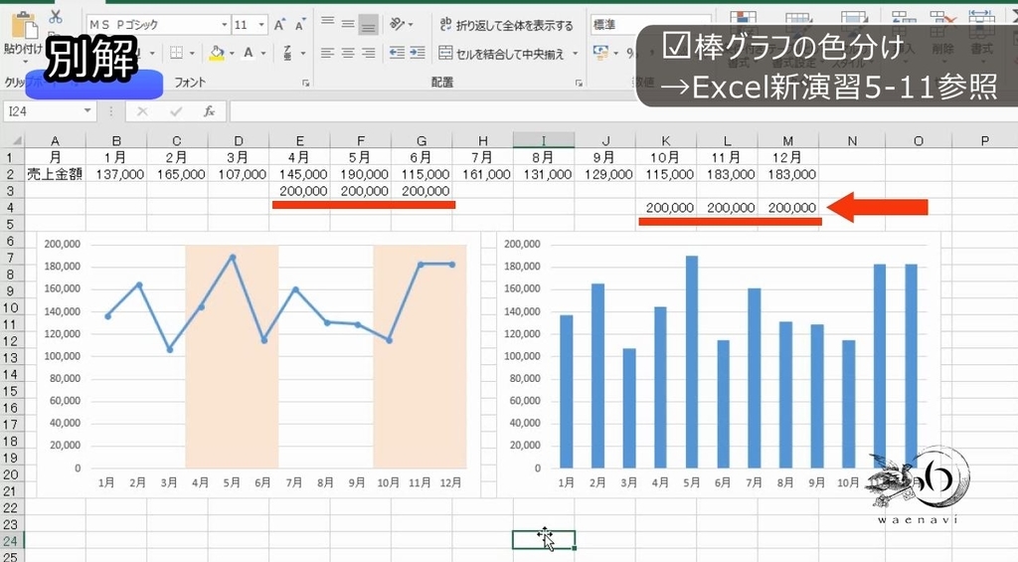Decrease font size with small A

[299, 25]
